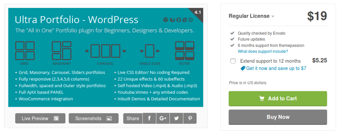Click 'Price is in US dollars.' note
The image size is (340, 134).
[248, 83]
